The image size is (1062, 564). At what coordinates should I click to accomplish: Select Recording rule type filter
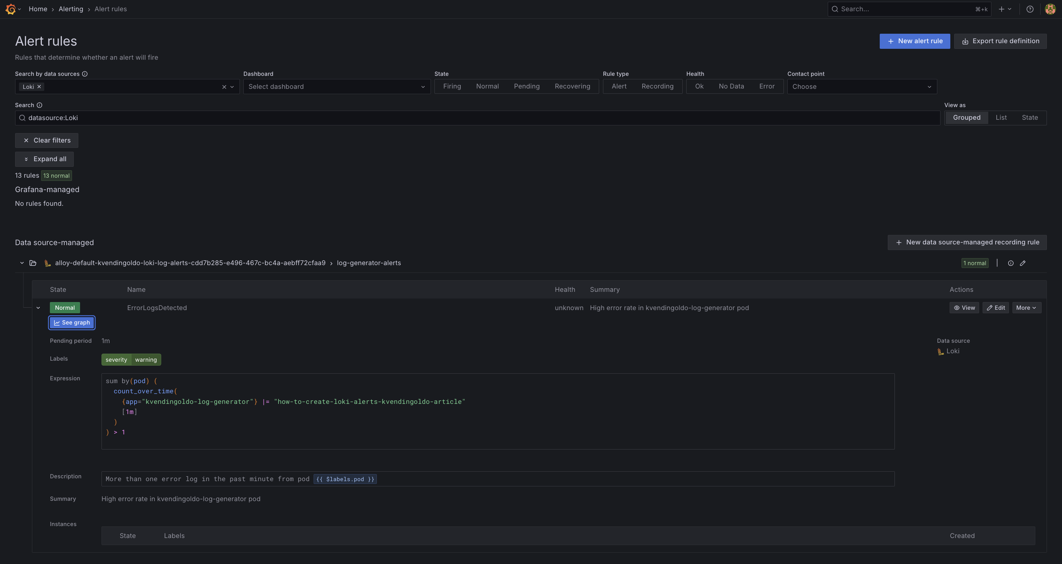click(x=657, y=86)
